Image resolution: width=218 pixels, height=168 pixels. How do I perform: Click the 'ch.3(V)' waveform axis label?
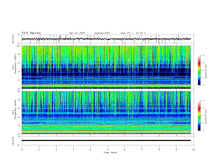pos(13,141)
